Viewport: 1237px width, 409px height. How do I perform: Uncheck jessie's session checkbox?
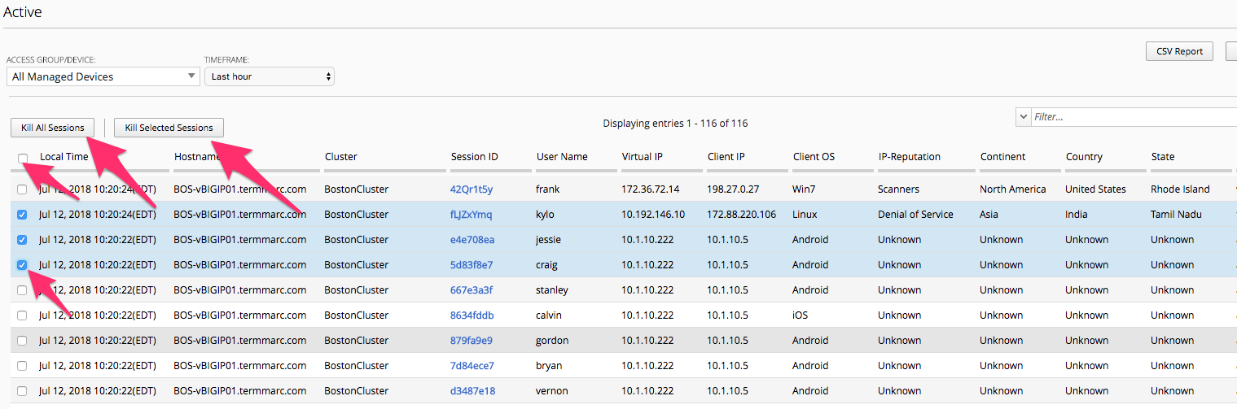pyautogui.click(x=22, y=240)
